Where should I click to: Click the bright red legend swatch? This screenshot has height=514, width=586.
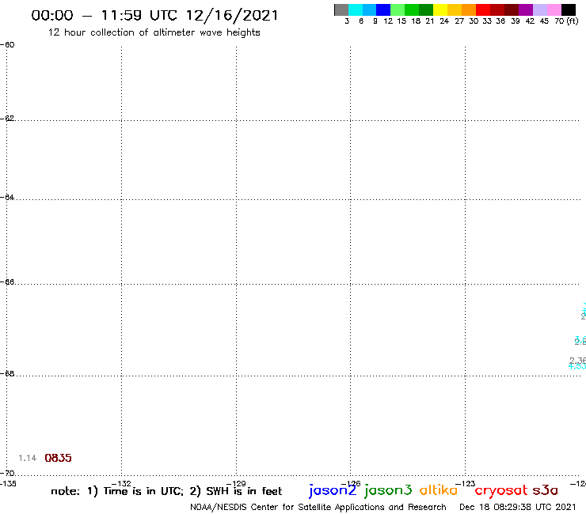coord(483,9)
